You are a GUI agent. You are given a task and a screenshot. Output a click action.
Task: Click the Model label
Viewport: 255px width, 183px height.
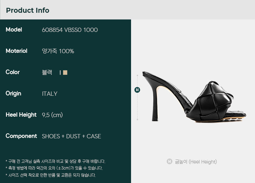14,30
